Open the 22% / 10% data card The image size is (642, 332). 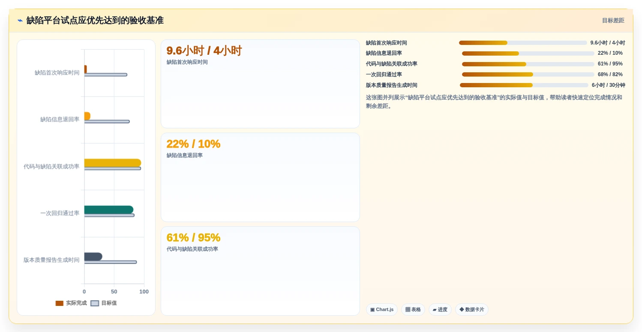(x=260, y=177)
